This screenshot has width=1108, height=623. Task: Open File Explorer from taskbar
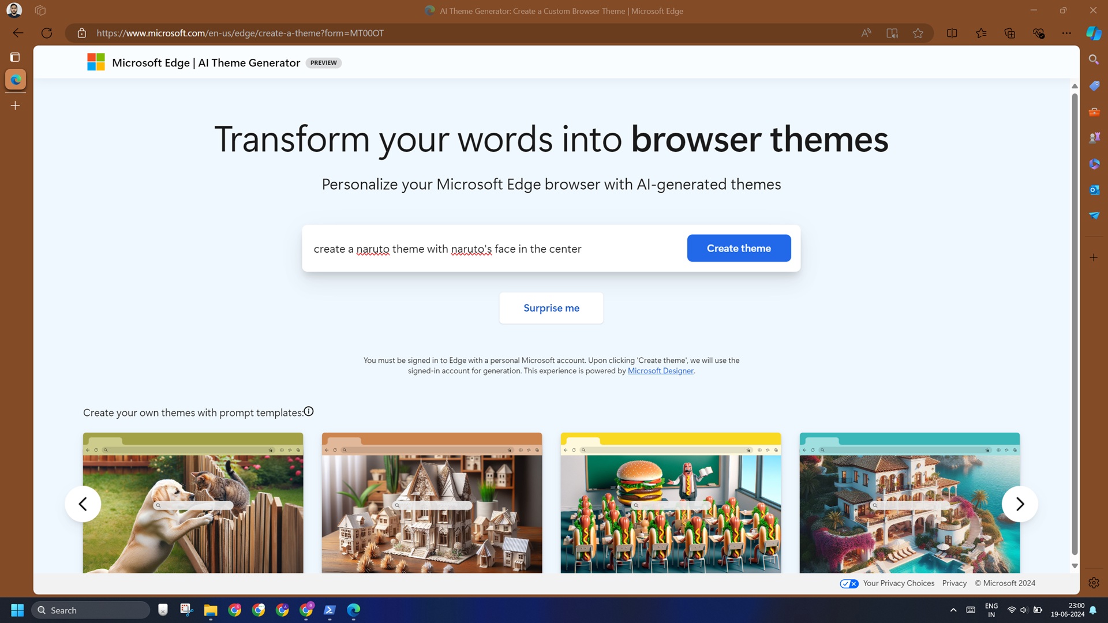coord(210,610)
